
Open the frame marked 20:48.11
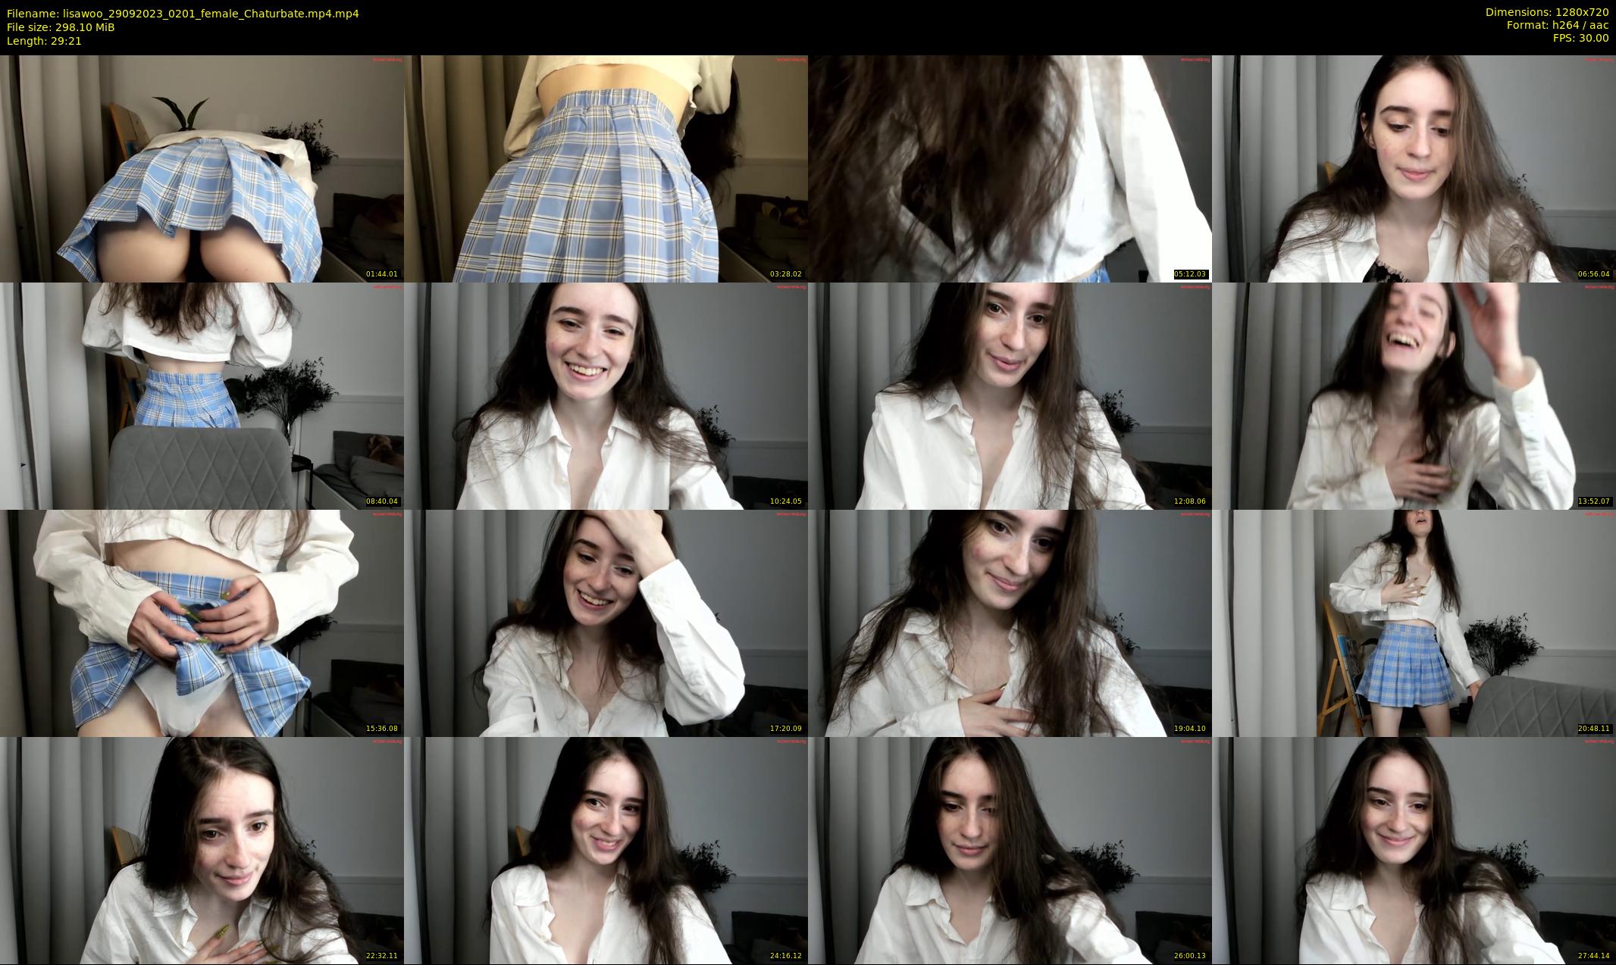(1414, 623)
